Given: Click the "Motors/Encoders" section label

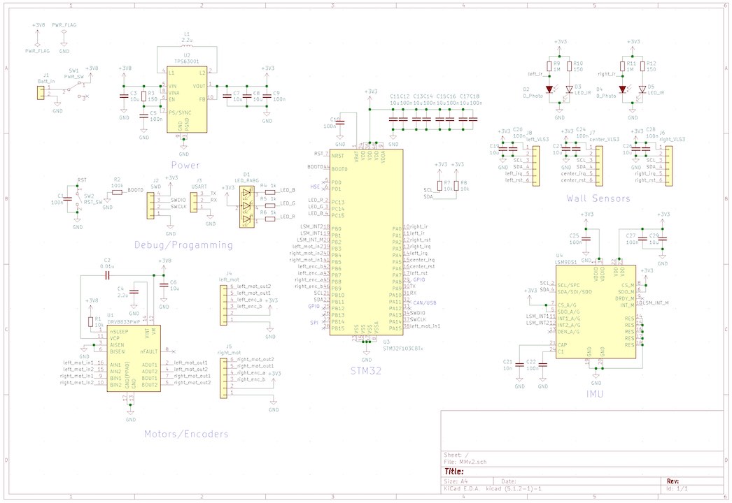Looking at the screenshot, I should click(185, 434).
